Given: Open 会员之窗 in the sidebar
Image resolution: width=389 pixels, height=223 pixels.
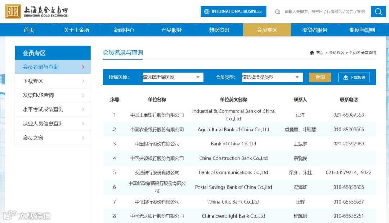Looking at the screenshot, I should click(53, 138).
